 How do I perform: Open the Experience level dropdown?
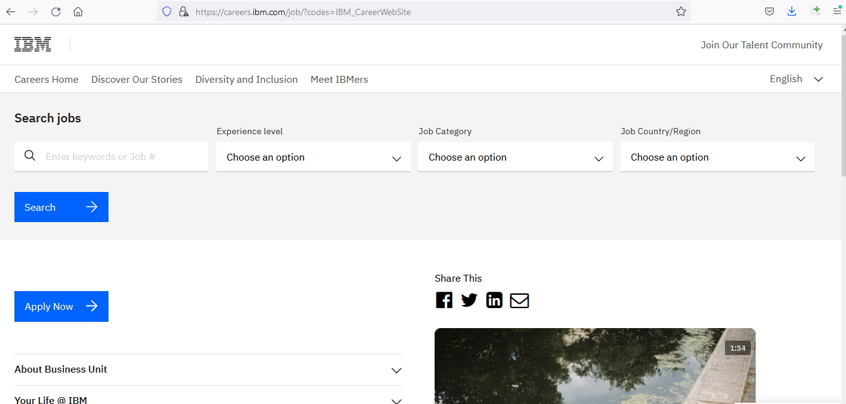click(x=314, y=157)
